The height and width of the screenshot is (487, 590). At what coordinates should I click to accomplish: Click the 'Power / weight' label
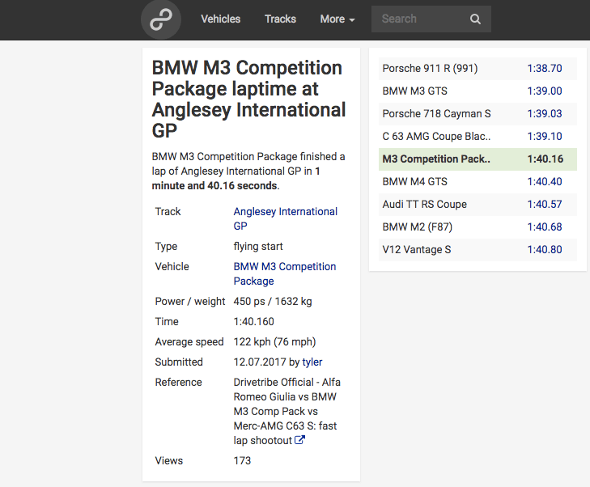pyautogui.click(x=190, y=301)
